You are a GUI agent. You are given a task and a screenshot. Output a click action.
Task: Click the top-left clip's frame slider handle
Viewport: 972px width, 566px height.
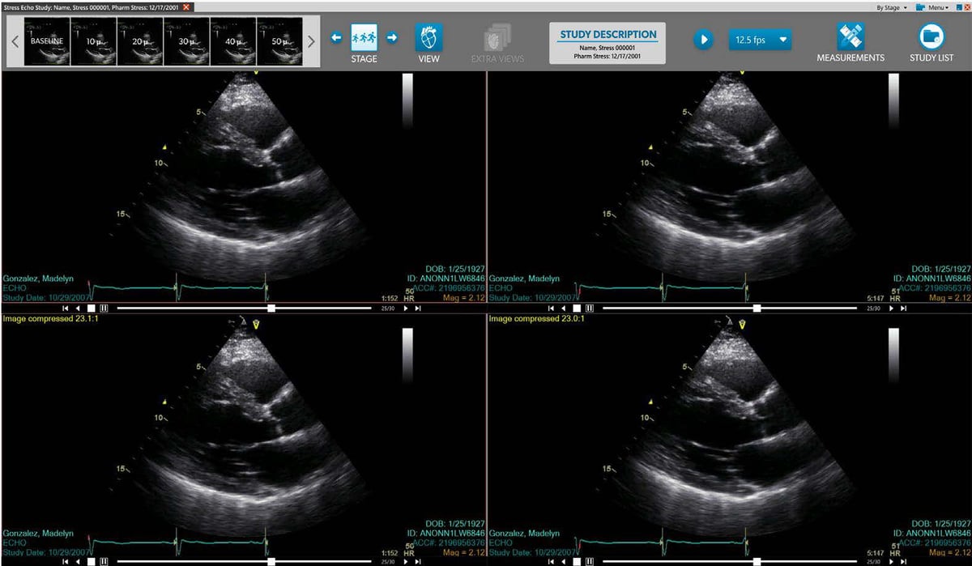271,309
